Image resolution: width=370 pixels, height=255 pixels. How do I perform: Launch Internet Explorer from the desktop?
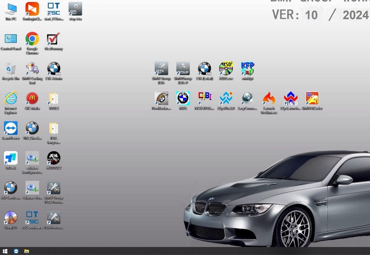pyautogui.click(x=11, y=103)
